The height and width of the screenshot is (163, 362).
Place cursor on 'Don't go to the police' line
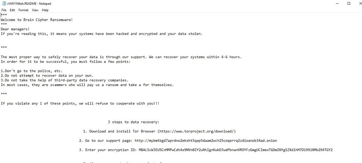pos(32,71)
